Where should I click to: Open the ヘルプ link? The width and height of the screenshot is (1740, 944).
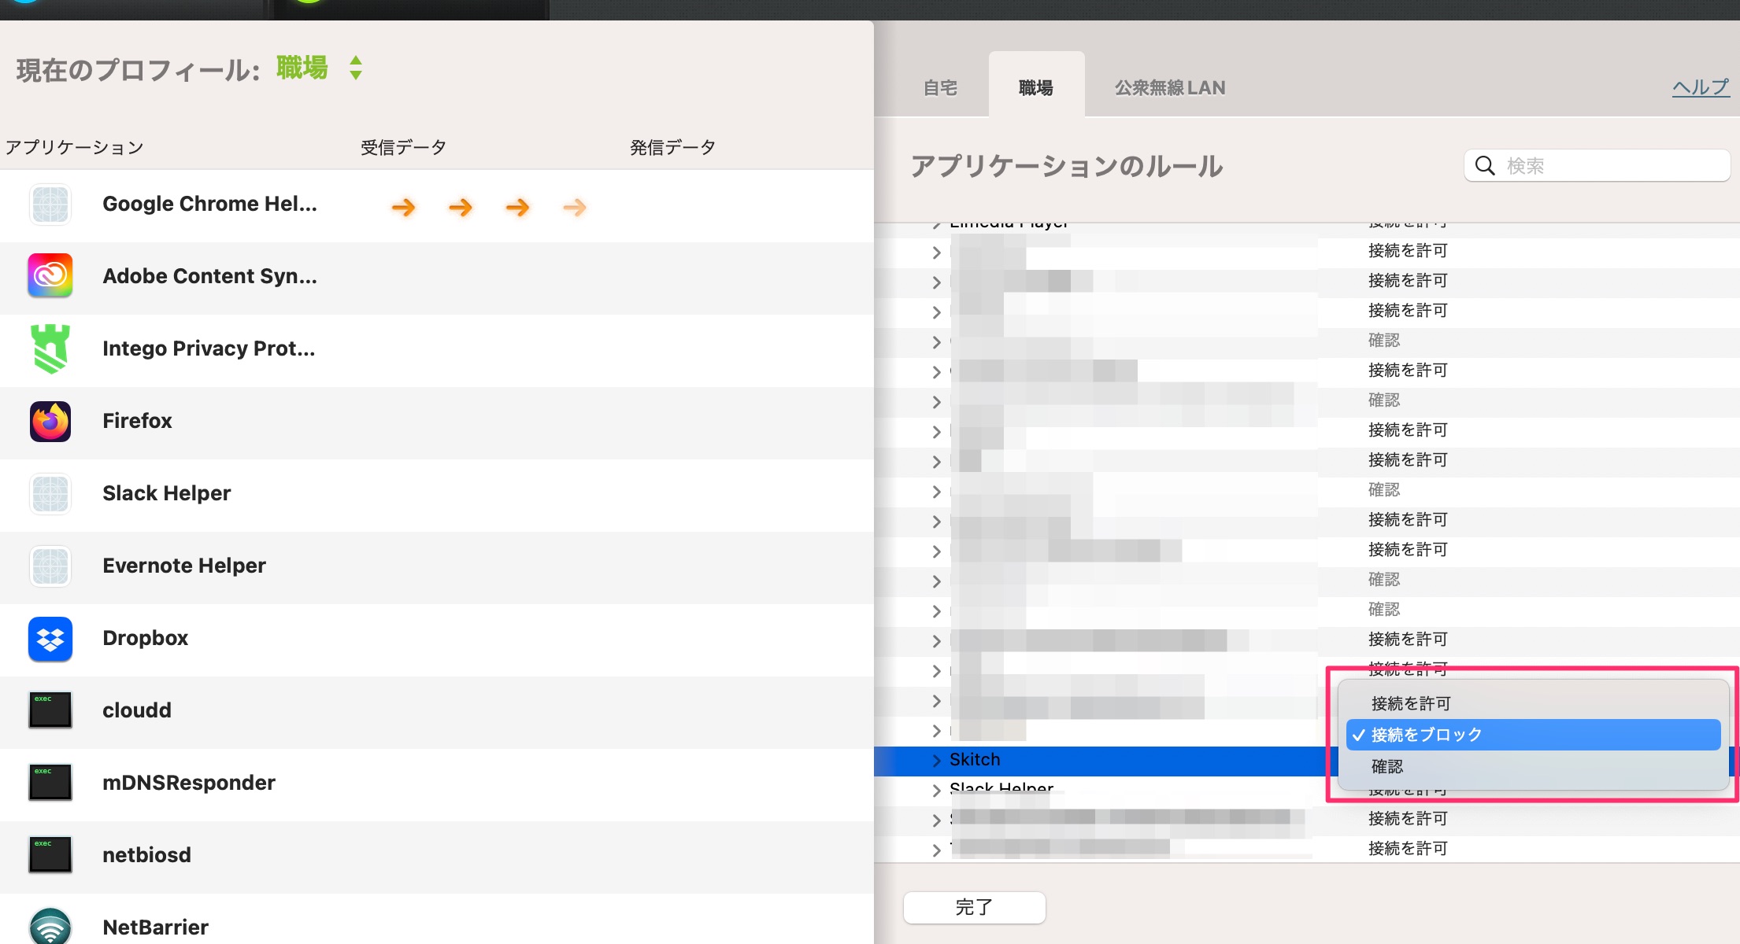(1701, 87)
